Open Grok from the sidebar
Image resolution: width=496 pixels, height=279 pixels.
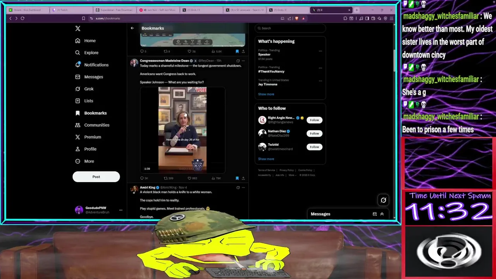[84, 89]
